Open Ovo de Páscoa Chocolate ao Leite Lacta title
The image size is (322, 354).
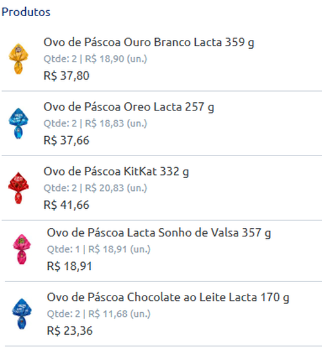(168, 297)
